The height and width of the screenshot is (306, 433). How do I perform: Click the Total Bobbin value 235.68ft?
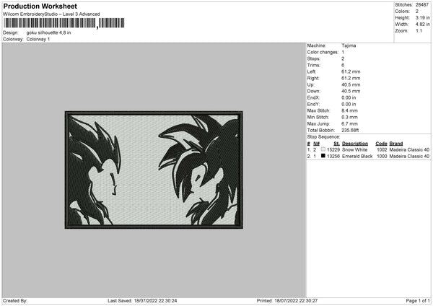click(x=350, y=131)
